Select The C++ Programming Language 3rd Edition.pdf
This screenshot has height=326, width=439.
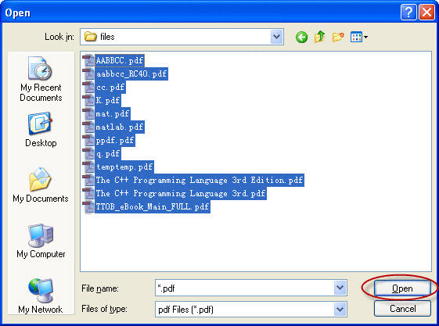(200, 181)
